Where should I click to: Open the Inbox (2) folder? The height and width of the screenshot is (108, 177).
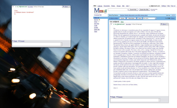coord(97,18)
